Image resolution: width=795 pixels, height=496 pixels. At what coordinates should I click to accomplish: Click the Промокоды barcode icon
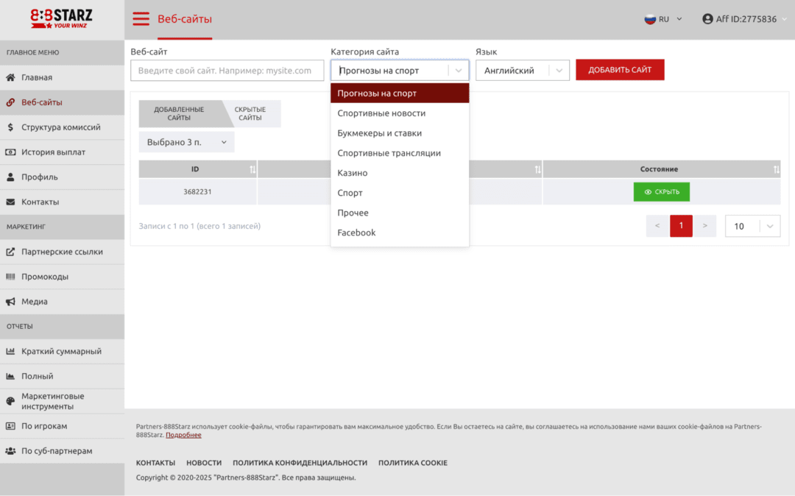pyautogui.click(x=10, y=277)
